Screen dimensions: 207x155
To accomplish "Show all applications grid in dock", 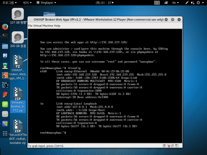I will click(5, 134).
